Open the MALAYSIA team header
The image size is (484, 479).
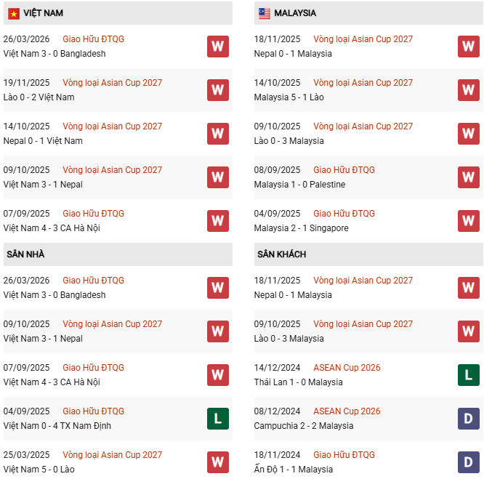click(x=295, y=14)
